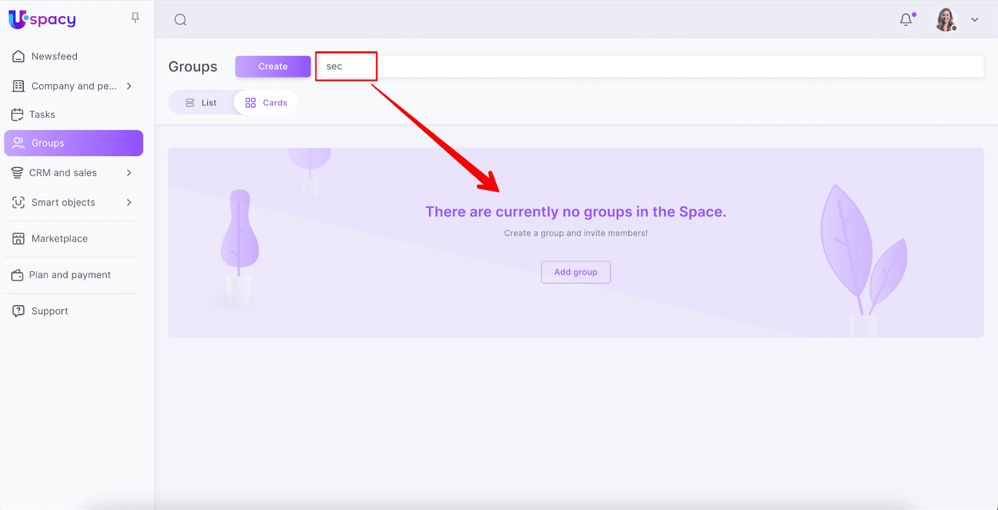998x510 pixels.
Task: Click the Plan and payment wallet icon
Action: (x=17, y=275)
